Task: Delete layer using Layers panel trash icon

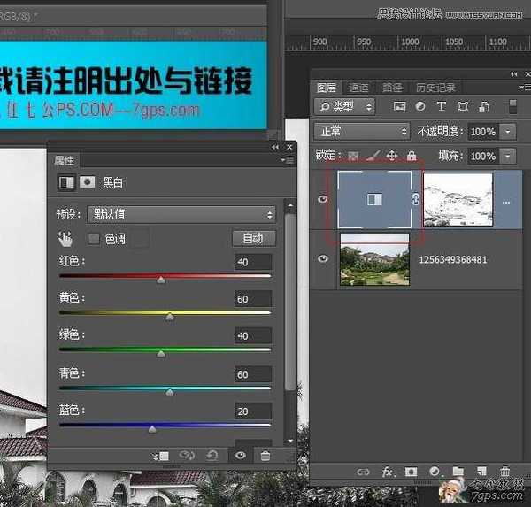Action: (x=505, y=472)
